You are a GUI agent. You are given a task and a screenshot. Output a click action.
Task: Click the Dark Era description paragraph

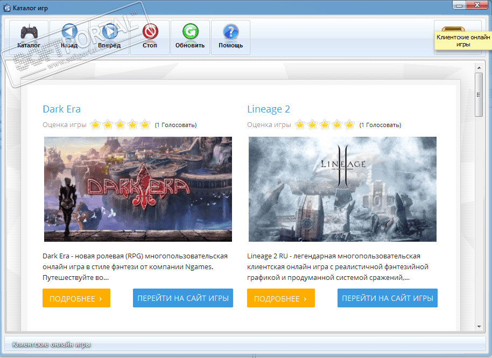tap(135, 266)
